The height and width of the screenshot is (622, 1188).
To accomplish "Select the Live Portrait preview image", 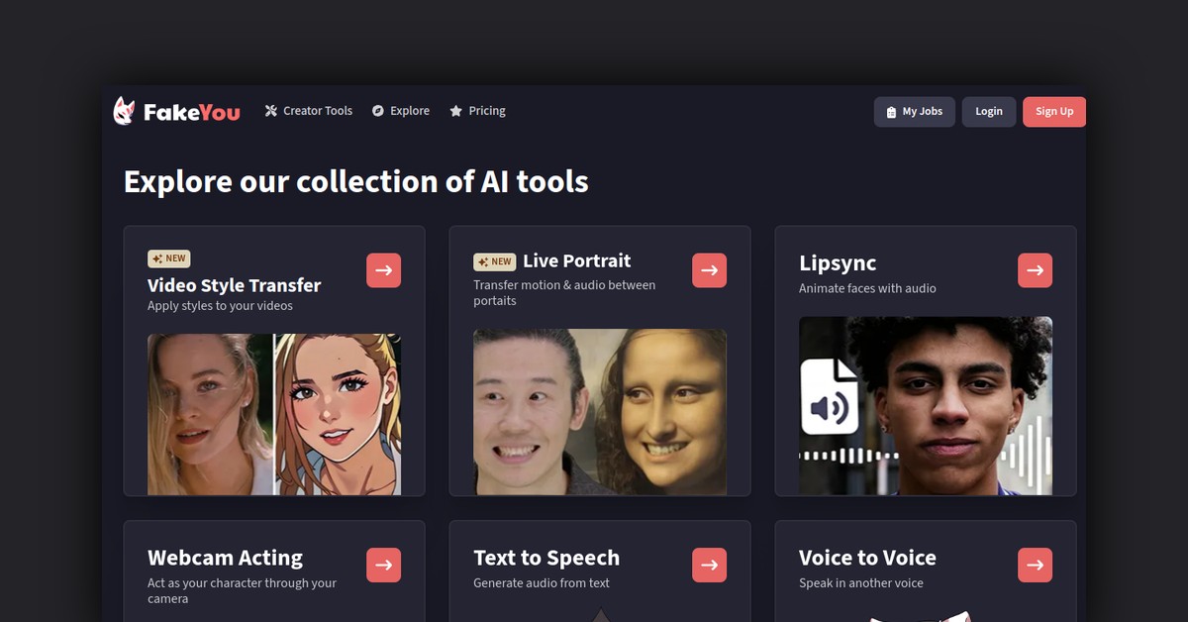I will pyautogui.click(x=599, y=411).
